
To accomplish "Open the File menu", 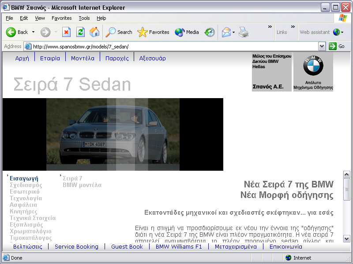I will [x=9, y=18].
